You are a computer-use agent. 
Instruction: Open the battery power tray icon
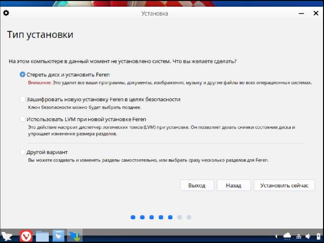[318, 236]
